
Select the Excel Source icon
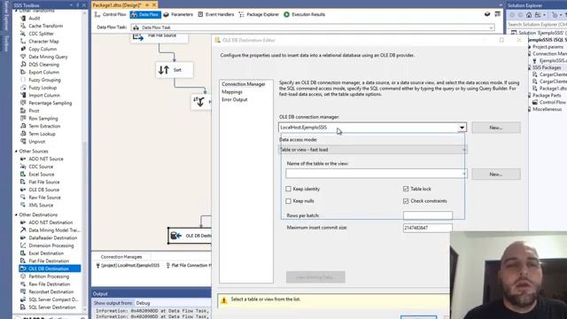coord(23,175)
